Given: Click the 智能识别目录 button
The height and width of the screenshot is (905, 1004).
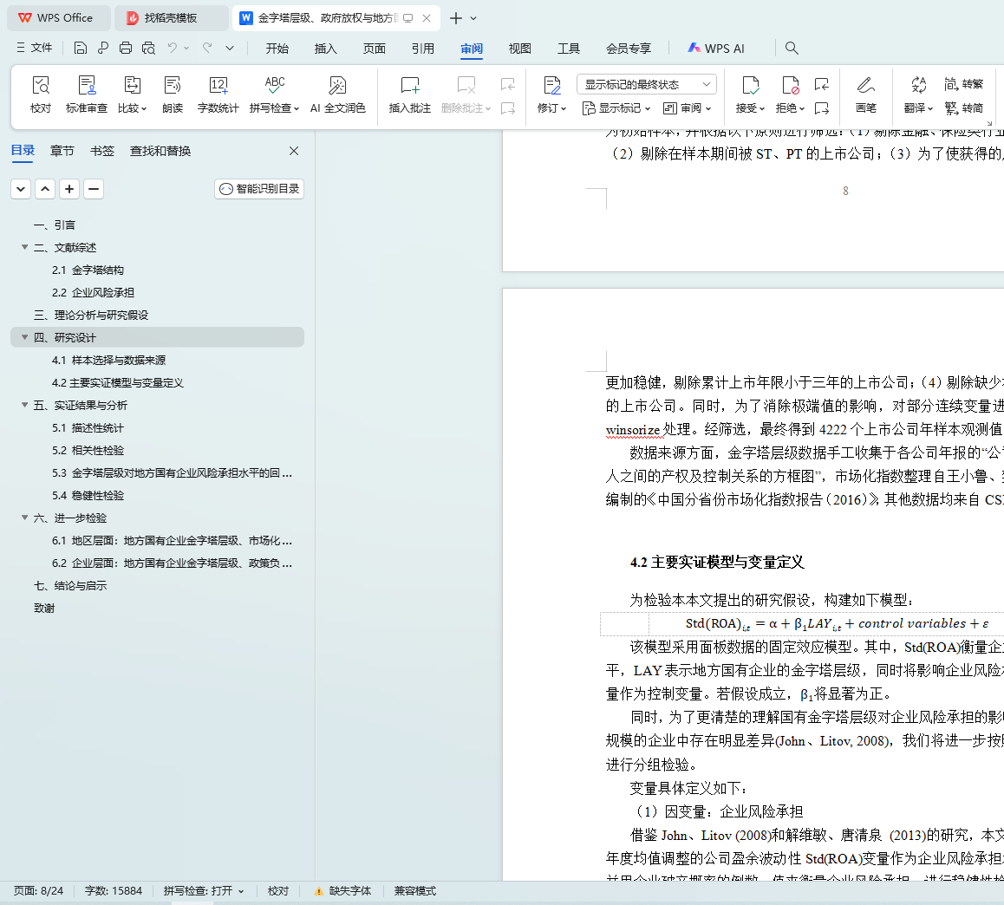Looking at the screenshot, I should coord(259,189).
